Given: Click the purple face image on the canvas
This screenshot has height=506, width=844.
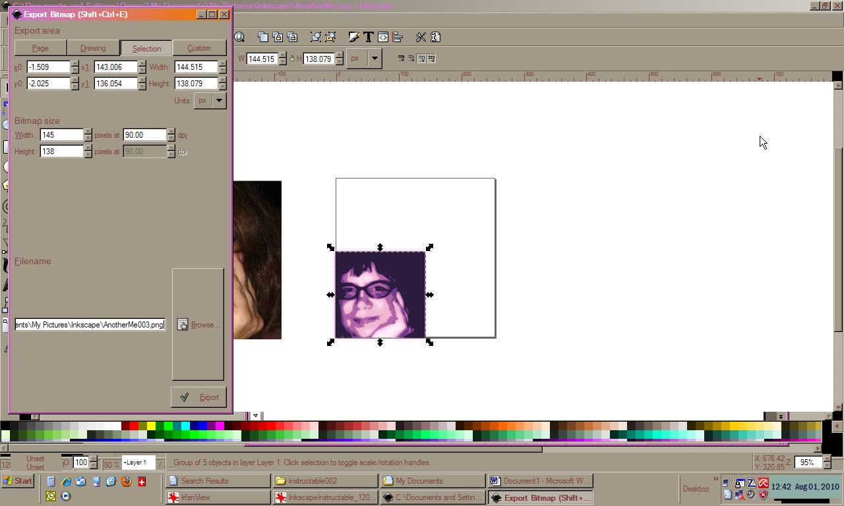Looking at the screenshot, I should click(380, 295).
